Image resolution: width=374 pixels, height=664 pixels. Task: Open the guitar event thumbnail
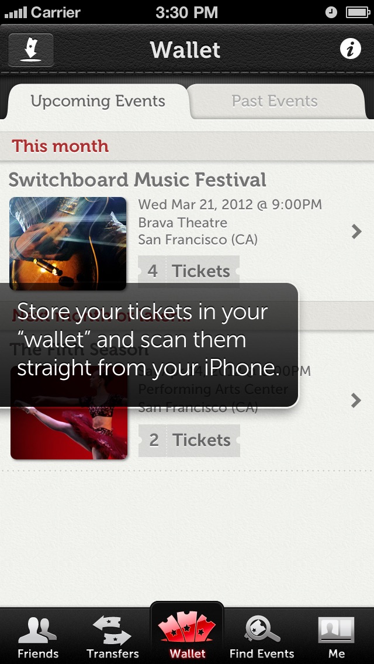click(x=68, y=244)
